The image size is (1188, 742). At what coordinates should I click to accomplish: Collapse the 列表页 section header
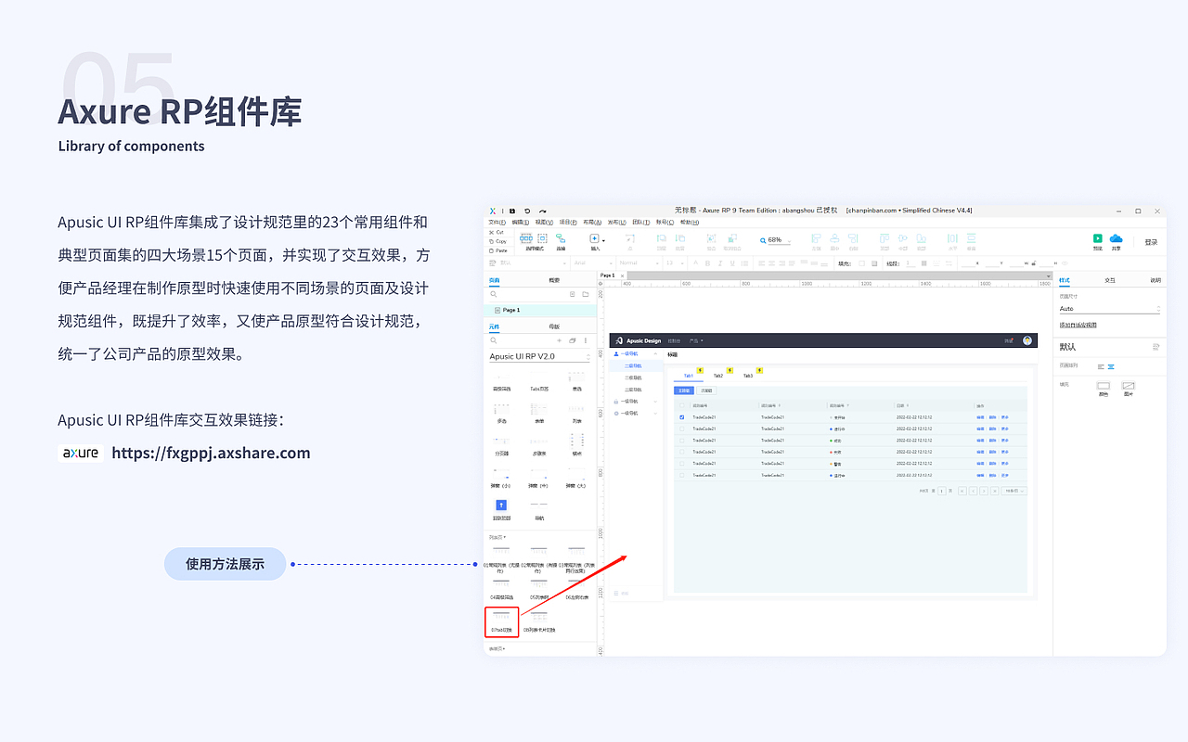pyautogui.click(x=497, y=537)
